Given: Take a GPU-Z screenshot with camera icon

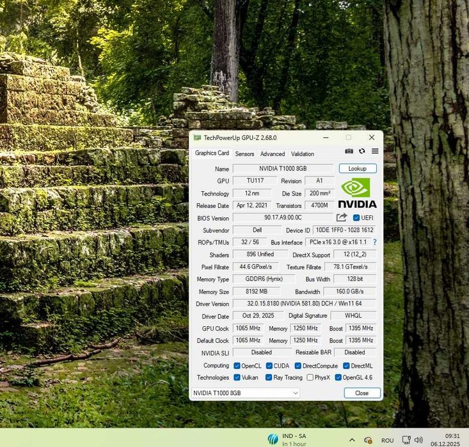Looking at the screenshot, I should tap(349, 152).
